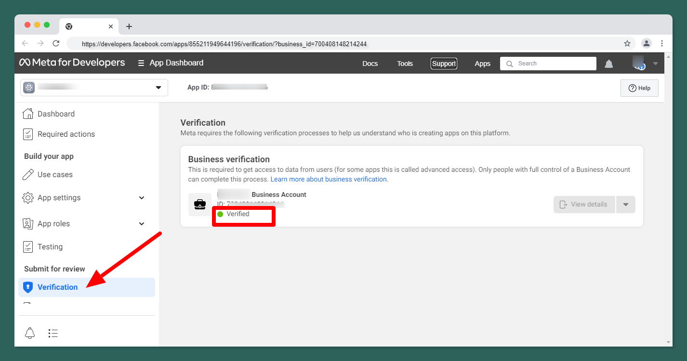Open the Docs menu item
Viewport: 687px width, 361px height.
click(x=370, y=64)
